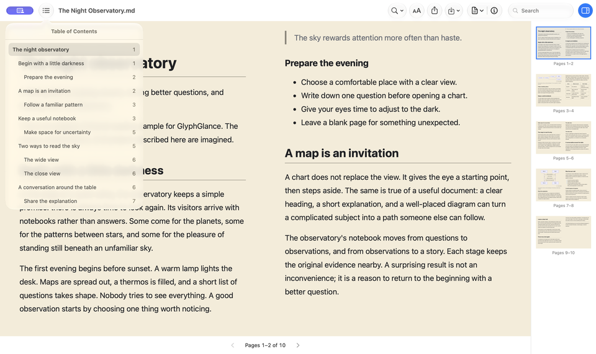Open Pages 1–2 thumbnail

coord(563,43)
